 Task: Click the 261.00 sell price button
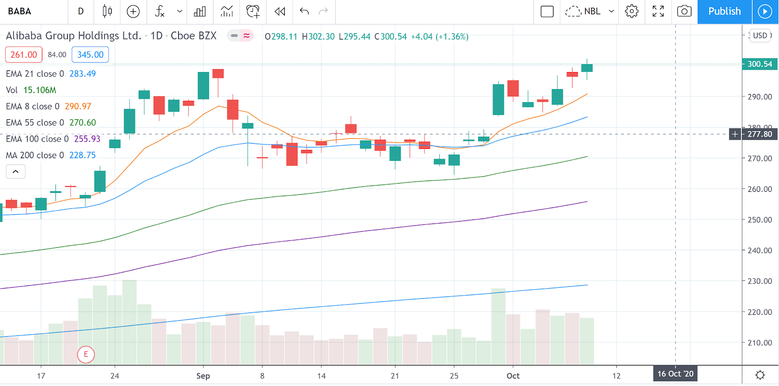coord(24,55)
